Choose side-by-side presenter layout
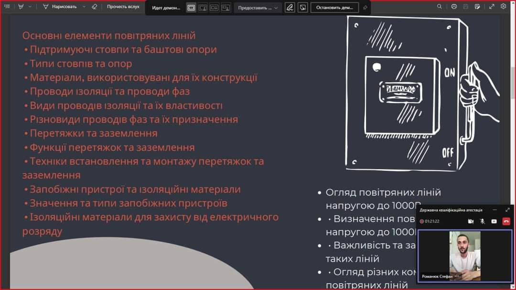The height and width of the screenshot is (290, 516). click(x=214, y=8)
